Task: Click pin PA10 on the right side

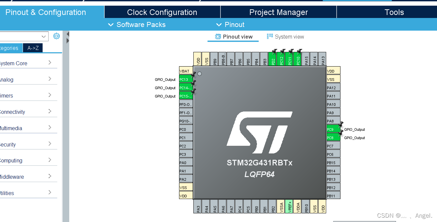Action: tap(333, 105)
